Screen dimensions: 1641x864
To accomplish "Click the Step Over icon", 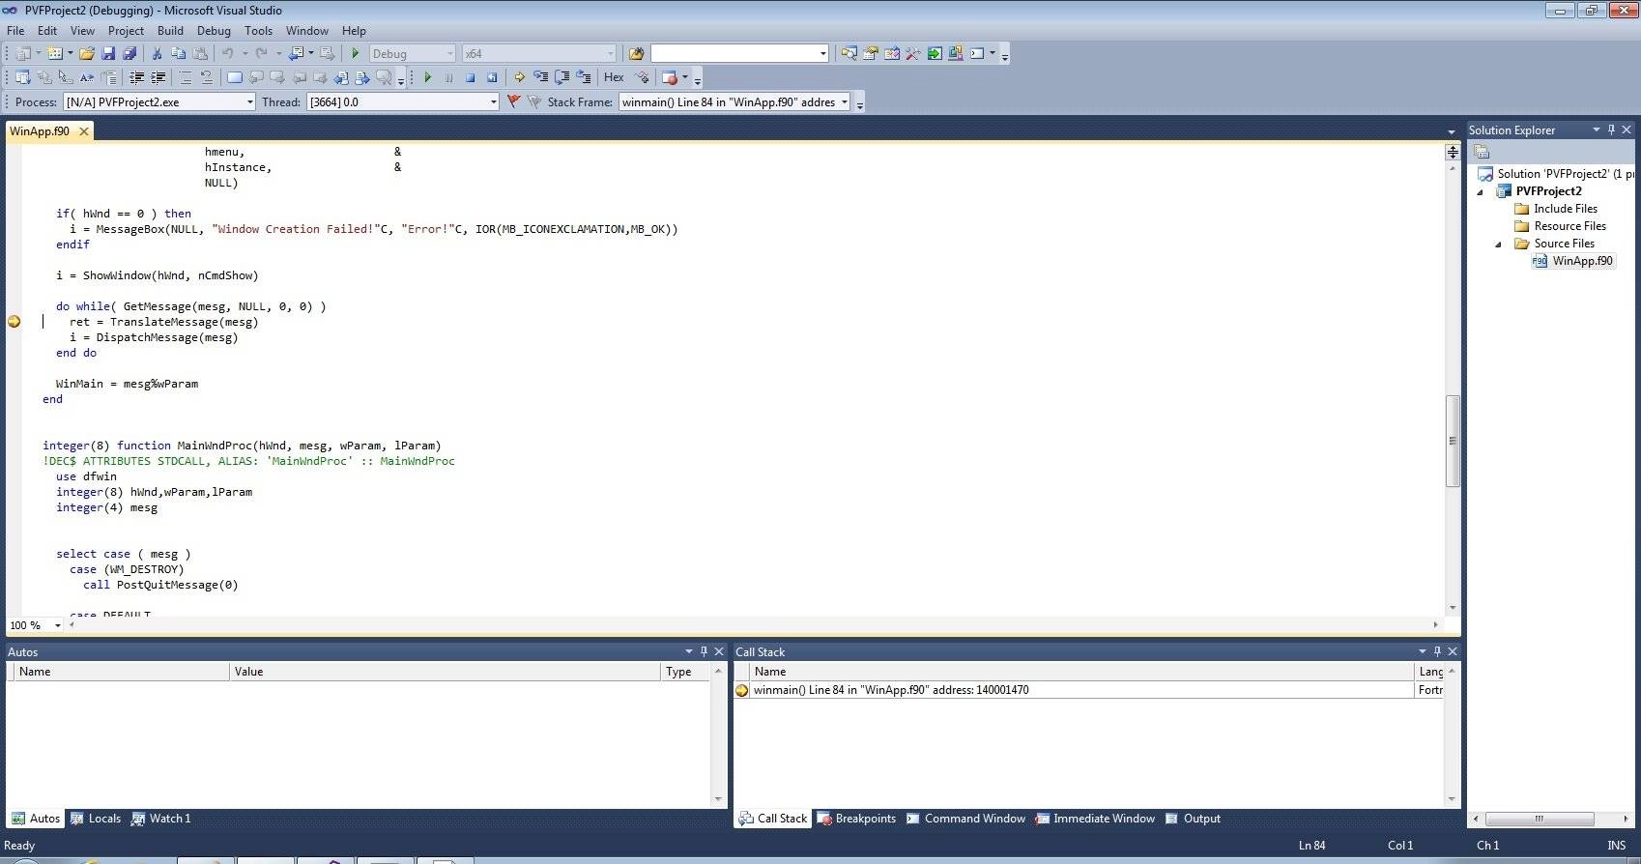I will coord(561,77).
